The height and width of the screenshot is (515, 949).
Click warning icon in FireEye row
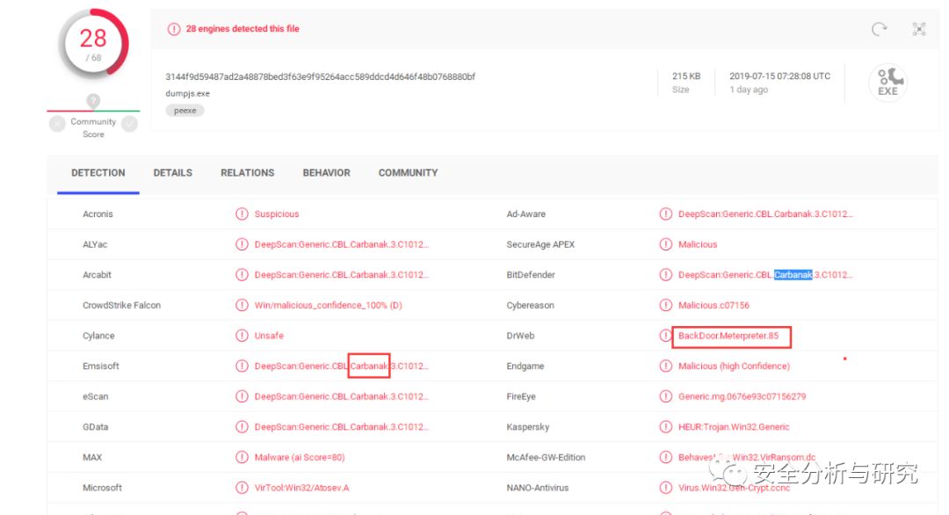(666, 396)
